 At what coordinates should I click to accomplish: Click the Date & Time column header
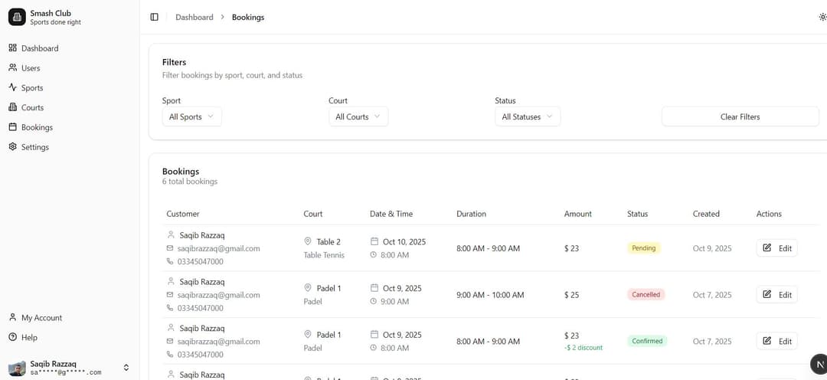click(x=391, y=214)
